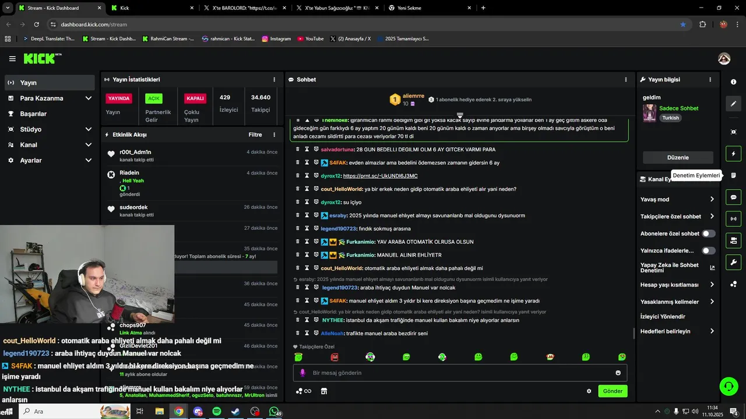
Task: Reload the page in browser toolbar
Action: 36,24
